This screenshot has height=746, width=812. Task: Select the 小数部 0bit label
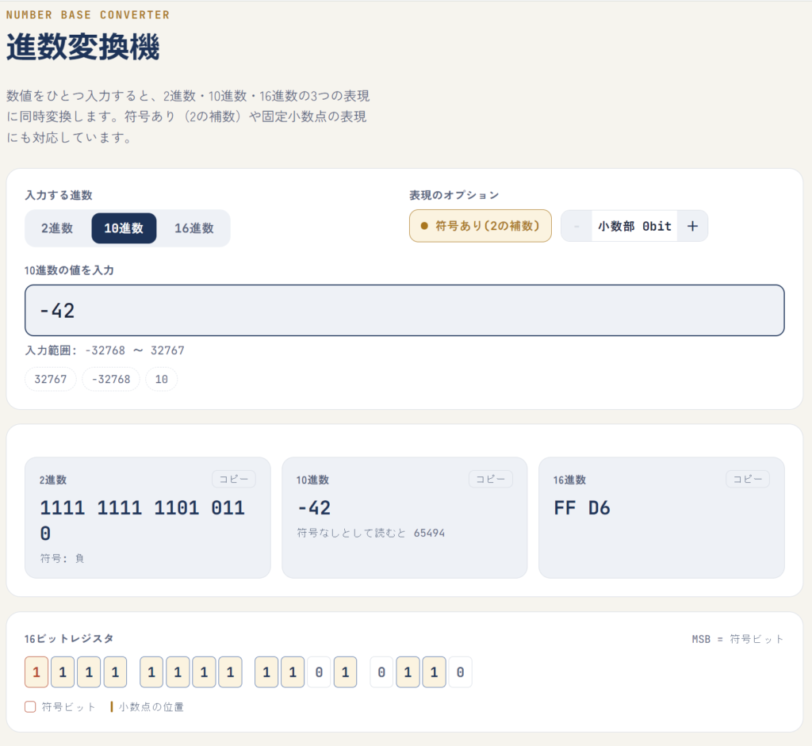(634, 226)
